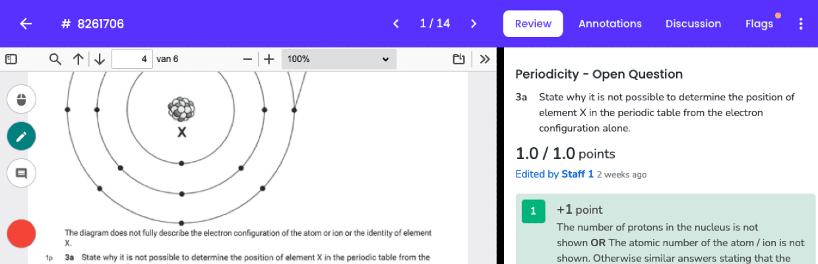Screen dimensions: 818x264
Task: Advance to next submission chevron
Action: click(474, 24)
